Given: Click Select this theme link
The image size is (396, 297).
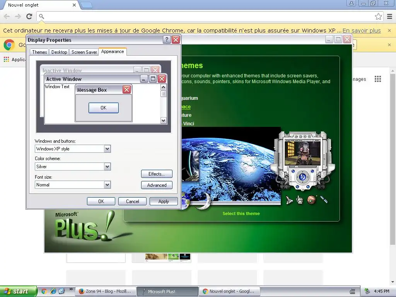Looking at the screenshot, I should tap(241, 213).
